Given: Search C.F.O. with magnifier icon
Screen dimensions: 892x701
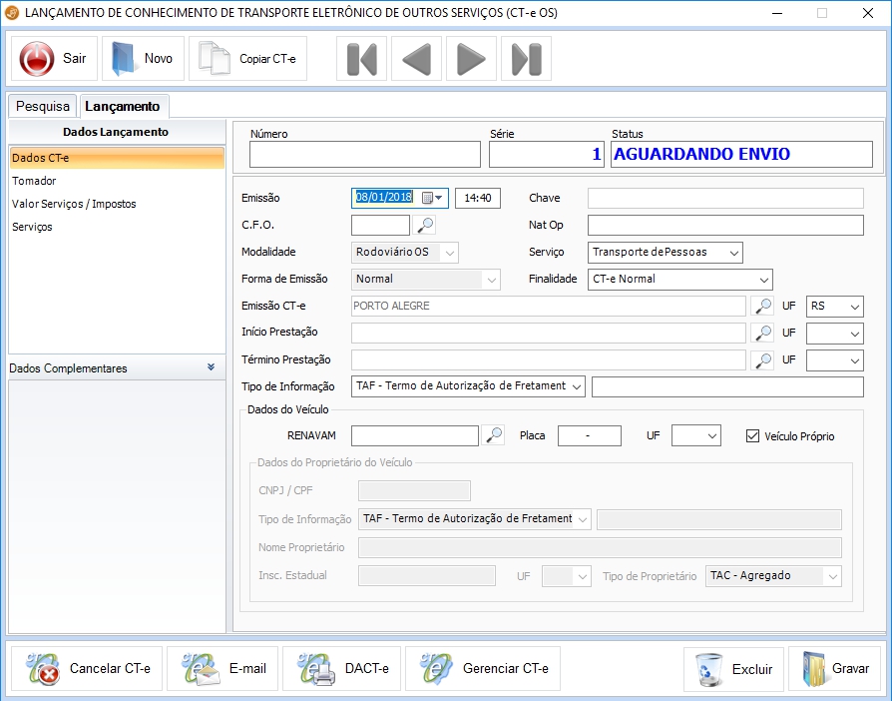Looking at the screenshot, I should coord(425,225).
